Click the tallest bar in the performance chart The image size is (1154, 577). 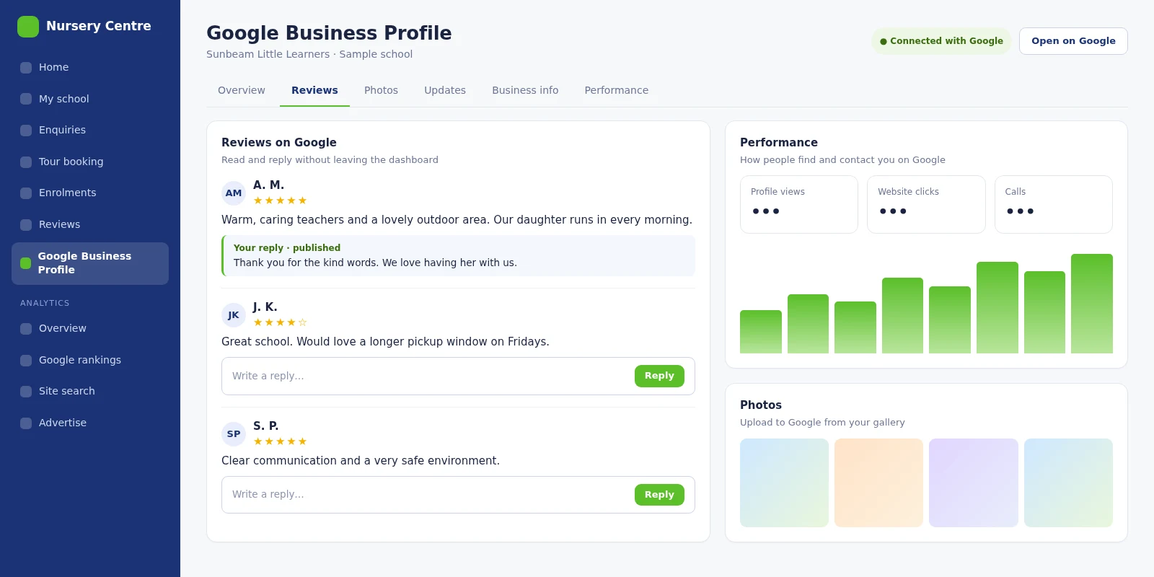pyautogui.click(x=1092, y=304)
